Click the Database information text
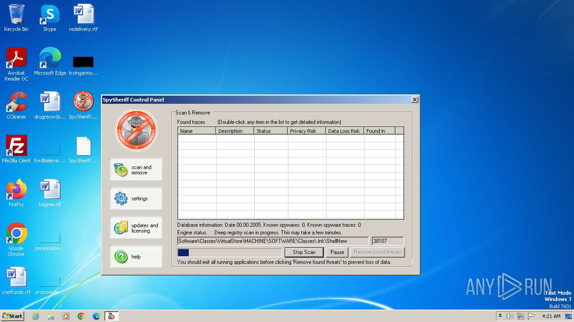The height and width of the screenshot is (322, 574). pyautogui.click(x=269, y=225)
